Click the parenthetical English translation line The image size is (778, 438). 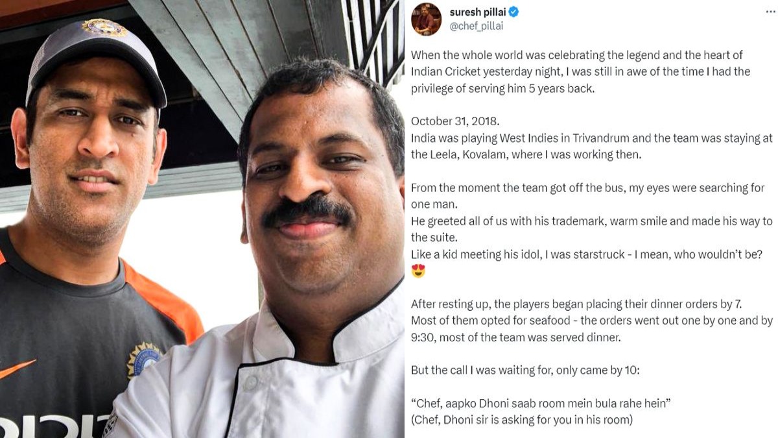coord(522,420)
